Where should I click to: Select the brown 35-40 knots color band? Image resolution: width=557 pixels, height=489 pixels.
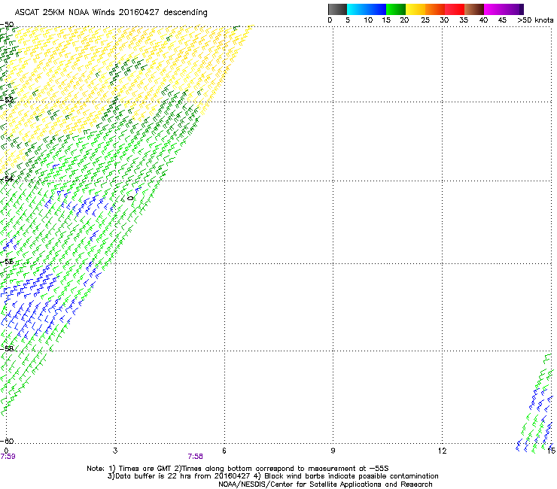point(474,9)
